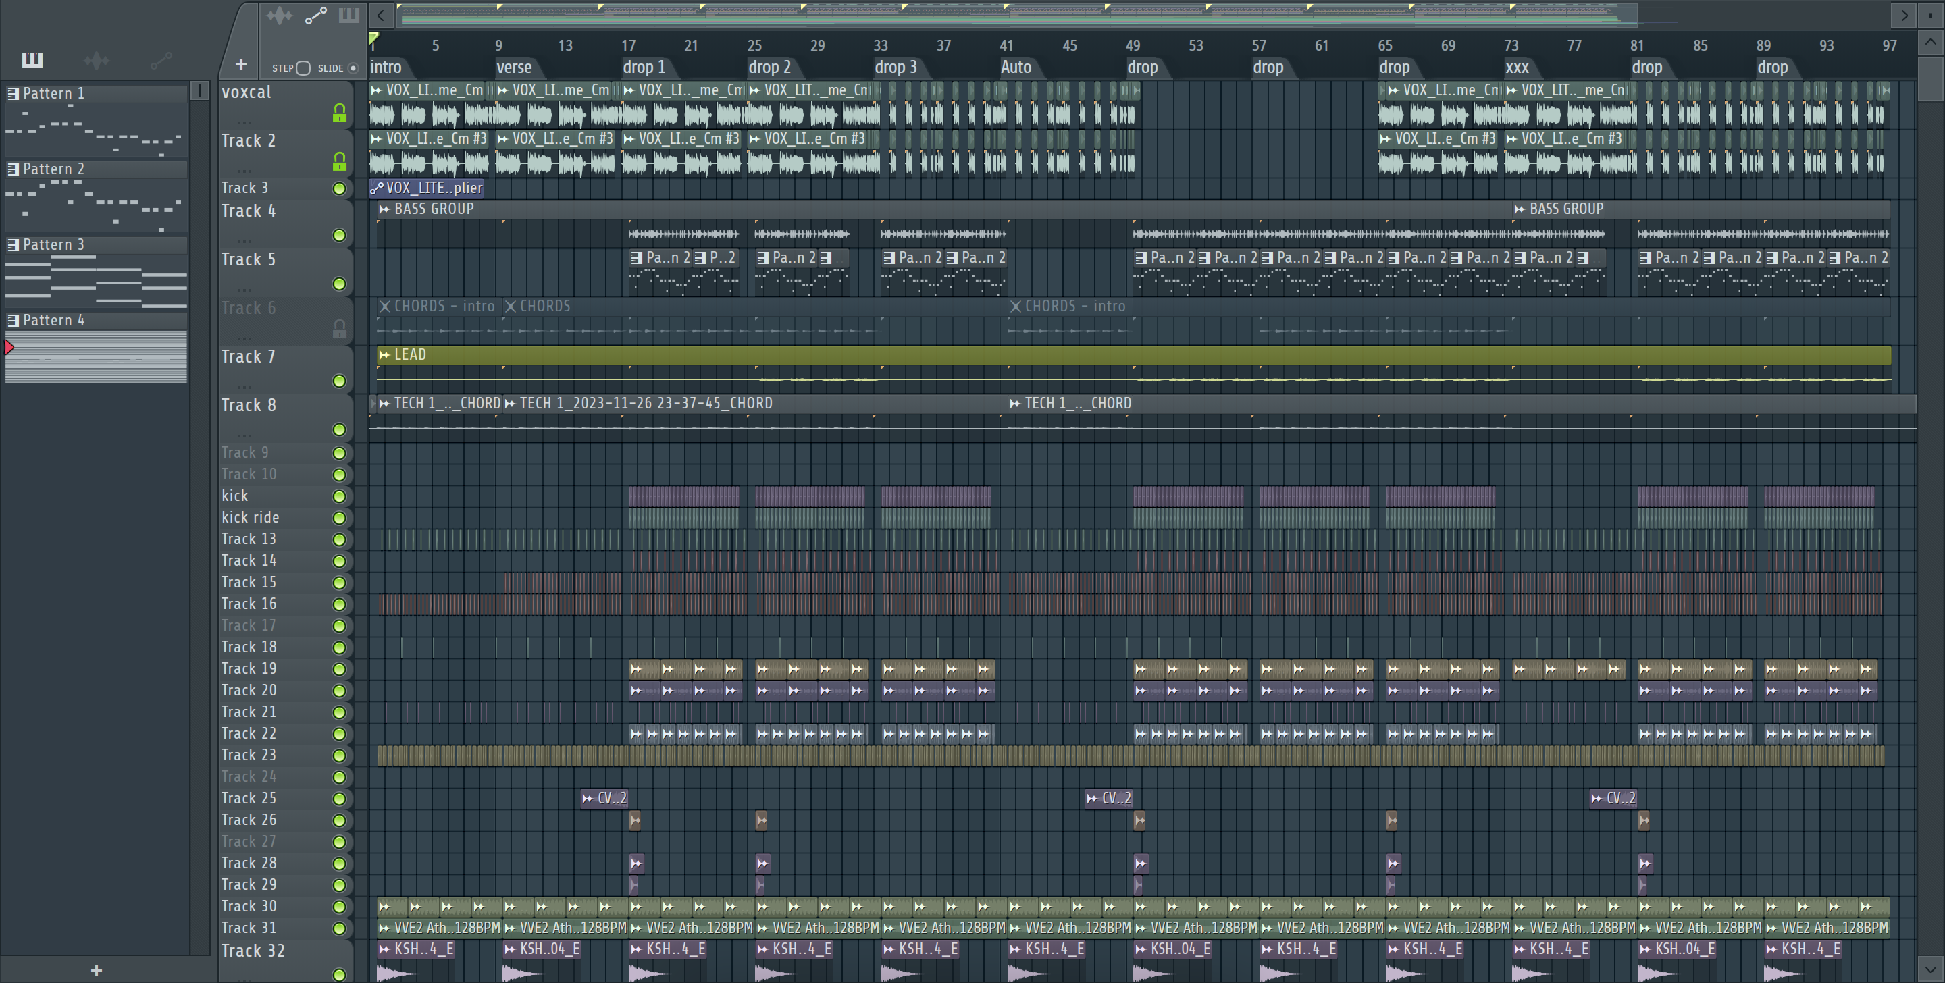This screenshot has width=1945, height=983.
Task: Toggle the SLIDE option
Action: (353, 68)
